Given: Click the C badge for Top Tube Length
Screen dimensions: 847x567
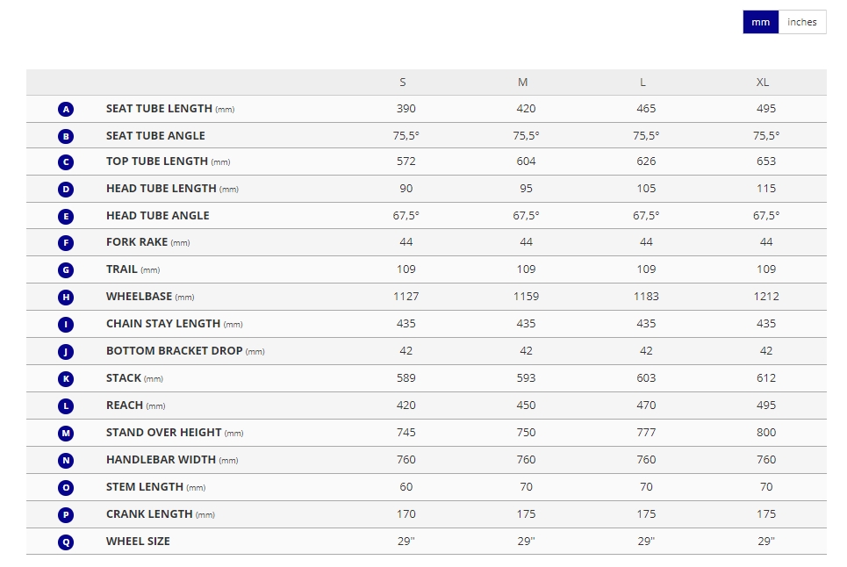Looking at the screenshot, I should point(66,162).
